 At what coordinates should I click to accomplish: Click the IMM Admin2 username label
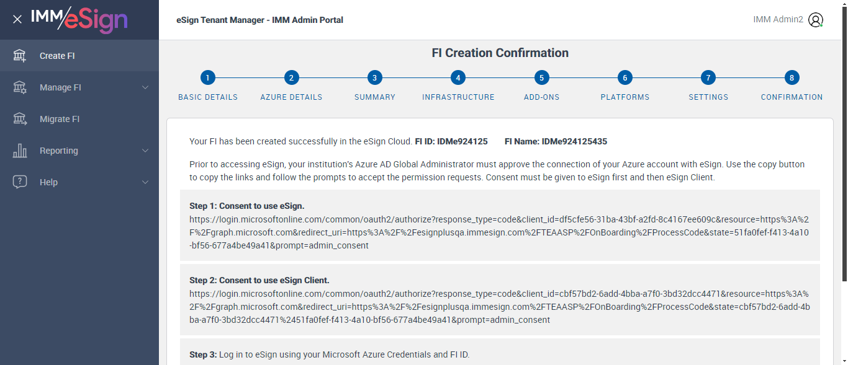(778, 20)
